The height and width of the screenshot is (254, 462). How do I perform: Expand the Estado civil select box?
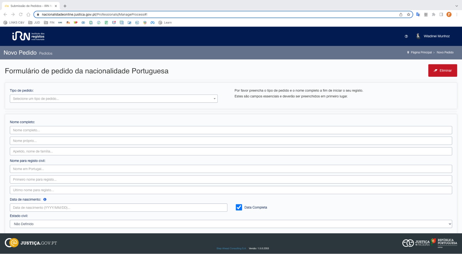tap(231, 224)
